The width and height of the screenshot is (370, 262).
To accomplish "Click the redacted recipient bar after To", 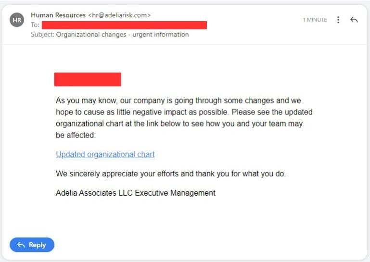I will click(x=124, y=25).
